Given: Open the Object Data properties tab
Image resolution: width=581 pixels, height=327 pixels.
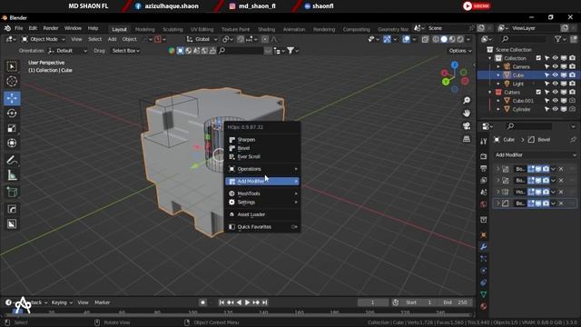Looking at the screenshot, I should pyautogui.click(x=483, y=294).
